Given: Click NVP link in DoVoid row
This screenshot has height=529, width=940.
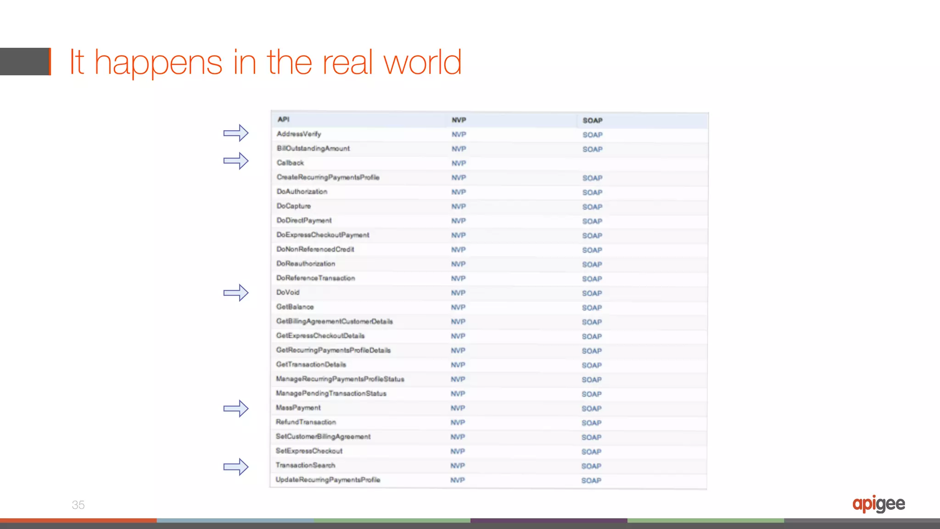Looking at the screenshot, I should (458, 293).
